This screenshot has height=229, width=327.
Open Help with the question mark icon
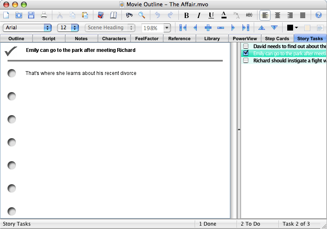[x=319, y=15]
